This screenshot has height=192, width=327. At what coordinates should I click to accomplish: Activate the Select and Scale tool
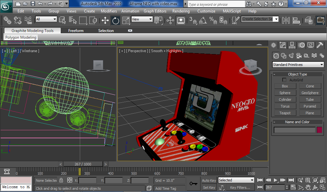coord(126,20)
